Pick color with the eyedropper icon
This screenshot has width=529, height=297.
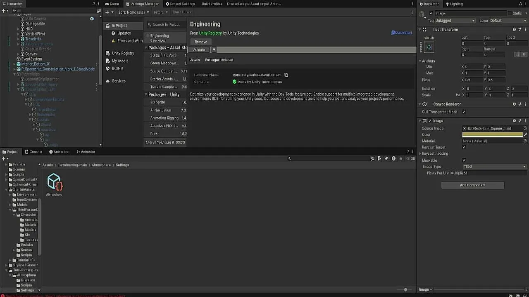525,134
